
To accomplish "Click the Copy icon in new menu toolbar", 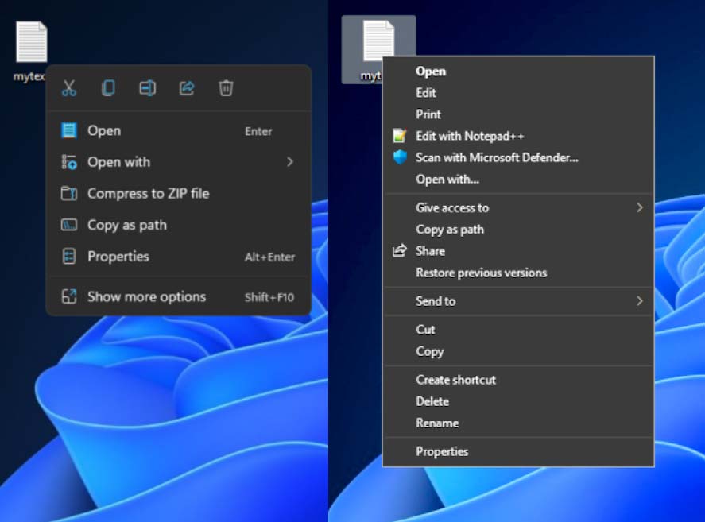I will (x=108, y=88).
